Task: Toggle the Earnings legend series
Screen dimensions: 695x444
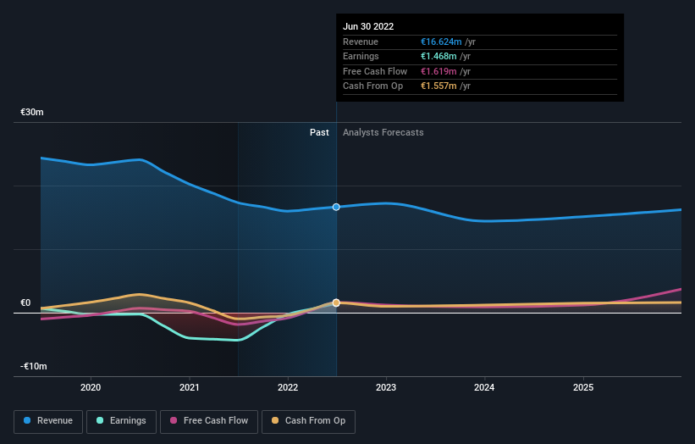Action: click(x=121, y=421)
